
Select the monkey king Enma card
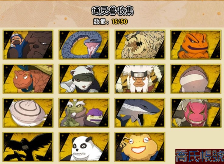tap(140, 79)
